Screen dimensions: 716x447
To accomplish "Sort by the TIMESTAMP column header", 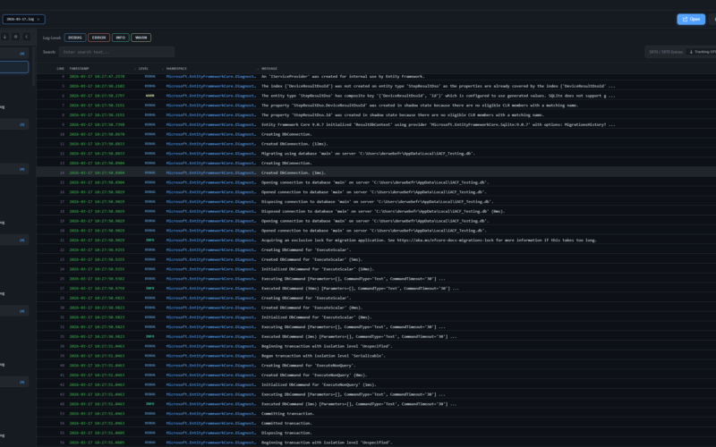I will pyautogui.click(x=79, y=69).
